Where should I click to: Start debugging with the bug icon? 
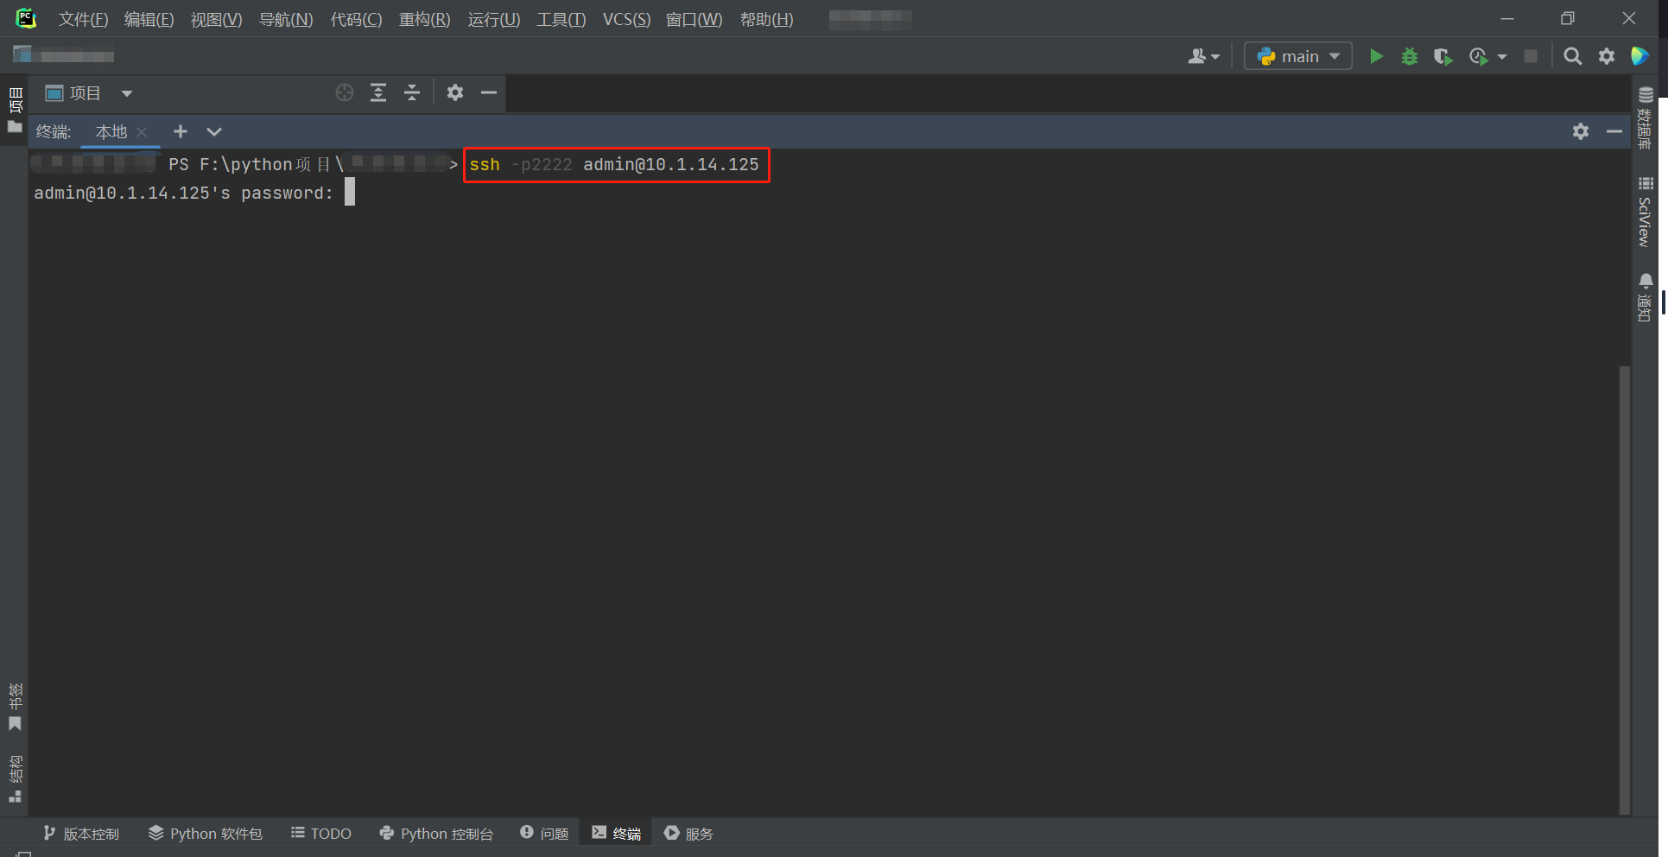point(1410,55)
